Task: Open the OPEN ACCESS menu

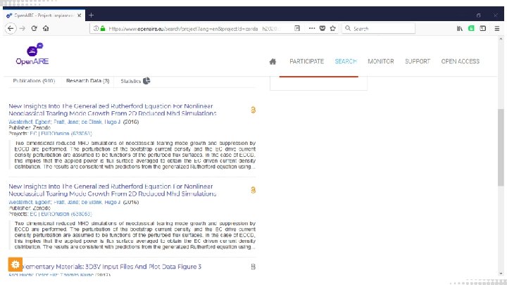Action: (x=460, y=61)
